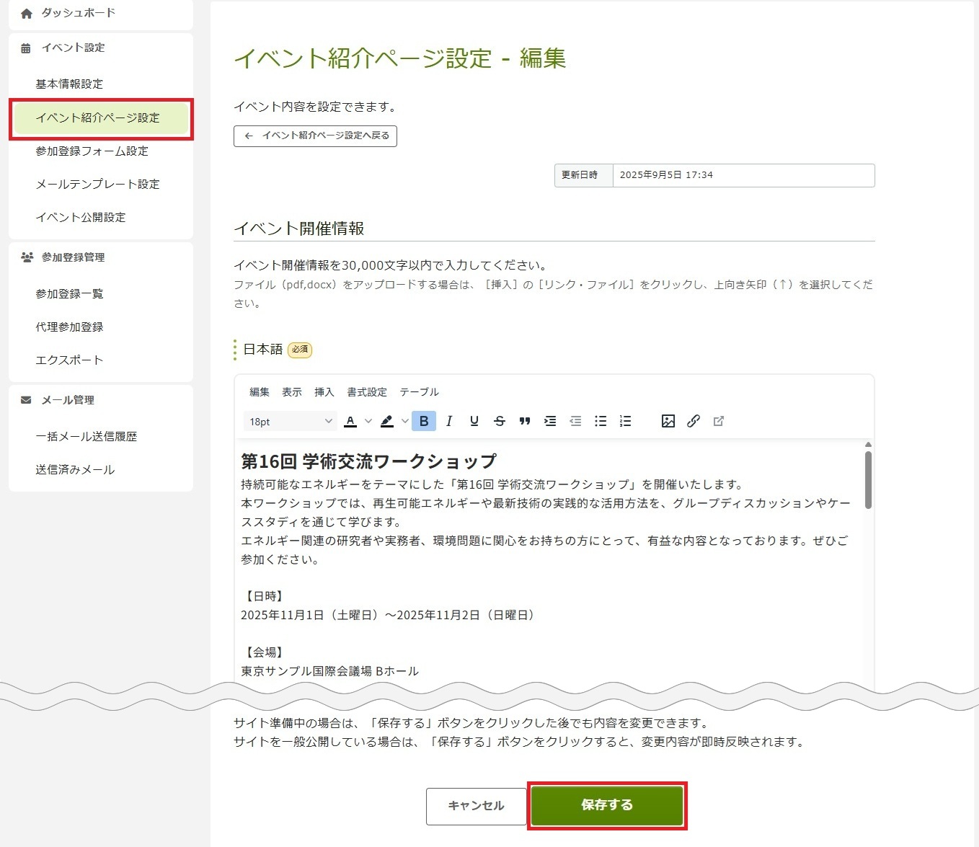Image resolution: width=979 pixels, height=847 pixels.
Task: Create a numbered list
Action: [x=625, y=422]
